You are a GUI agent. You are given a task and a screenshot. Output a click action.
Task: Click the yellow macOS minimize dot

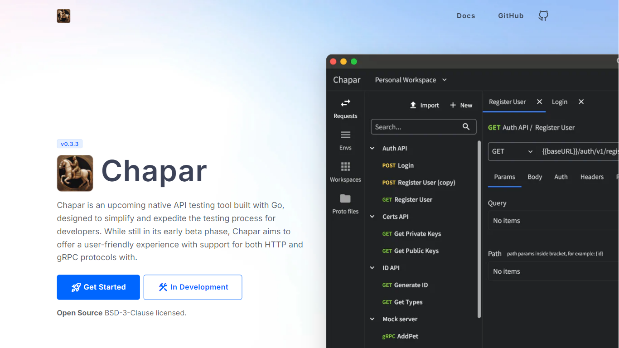coord(343,62)
